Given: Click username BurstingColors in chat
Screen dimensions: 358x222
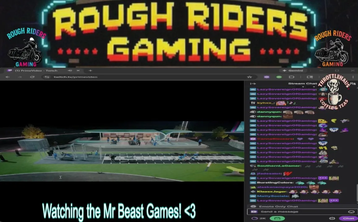Looking at the screenshot, I should click(275, 183).
